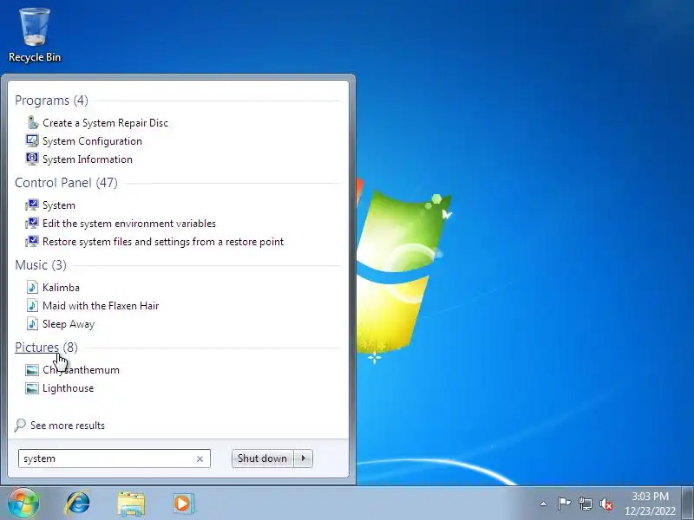Open Edit the system environment variables
694x520 pixels.
pos(129,223)
